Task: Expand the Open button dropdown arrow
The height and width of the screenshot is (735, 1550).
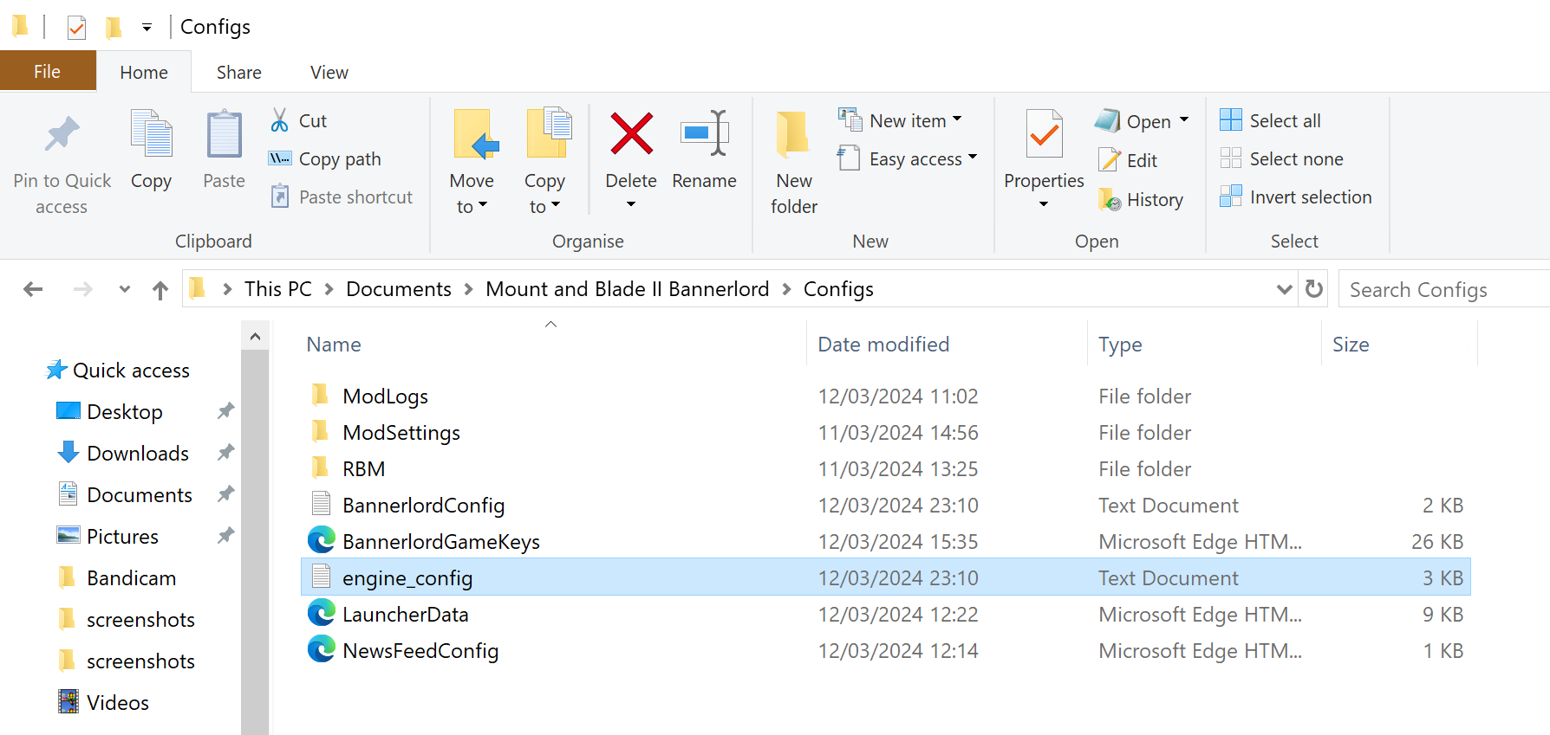Action: coord(1184,120)
